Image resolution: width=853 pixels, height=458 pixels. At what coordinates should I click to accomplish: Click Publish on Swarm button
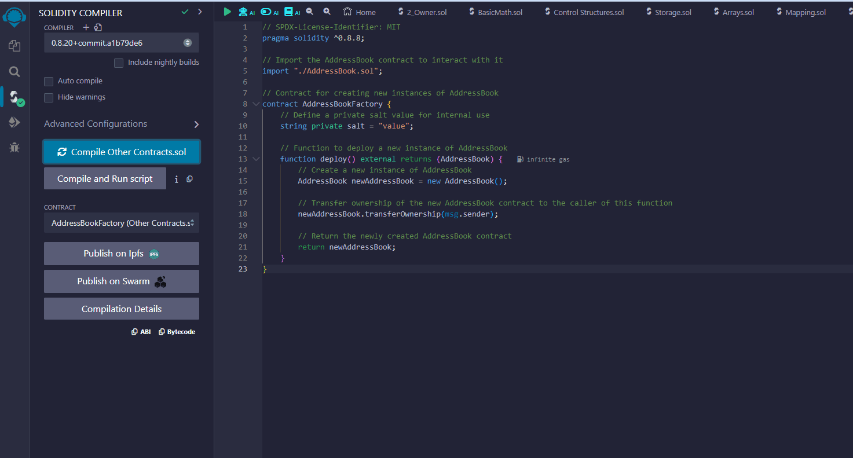pos(122,281)
